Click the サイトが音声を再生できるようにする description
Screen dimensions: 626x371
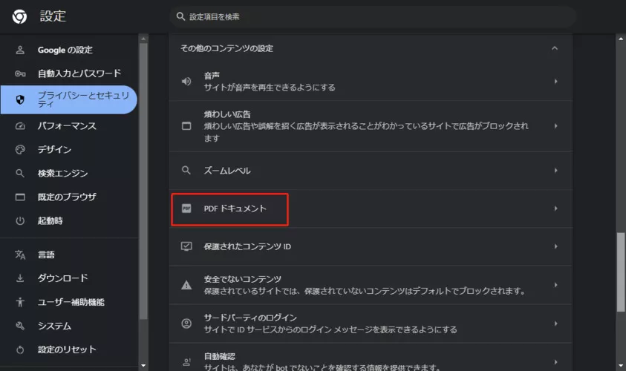coord(270,88)
